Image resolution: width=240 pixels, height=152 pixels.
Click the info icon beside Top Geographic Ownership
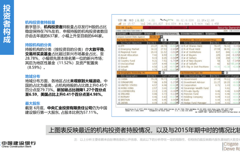[163, 73]
